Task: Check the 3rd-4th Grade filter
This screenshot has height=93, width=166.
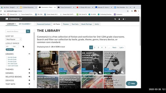Action: [7, 57]
